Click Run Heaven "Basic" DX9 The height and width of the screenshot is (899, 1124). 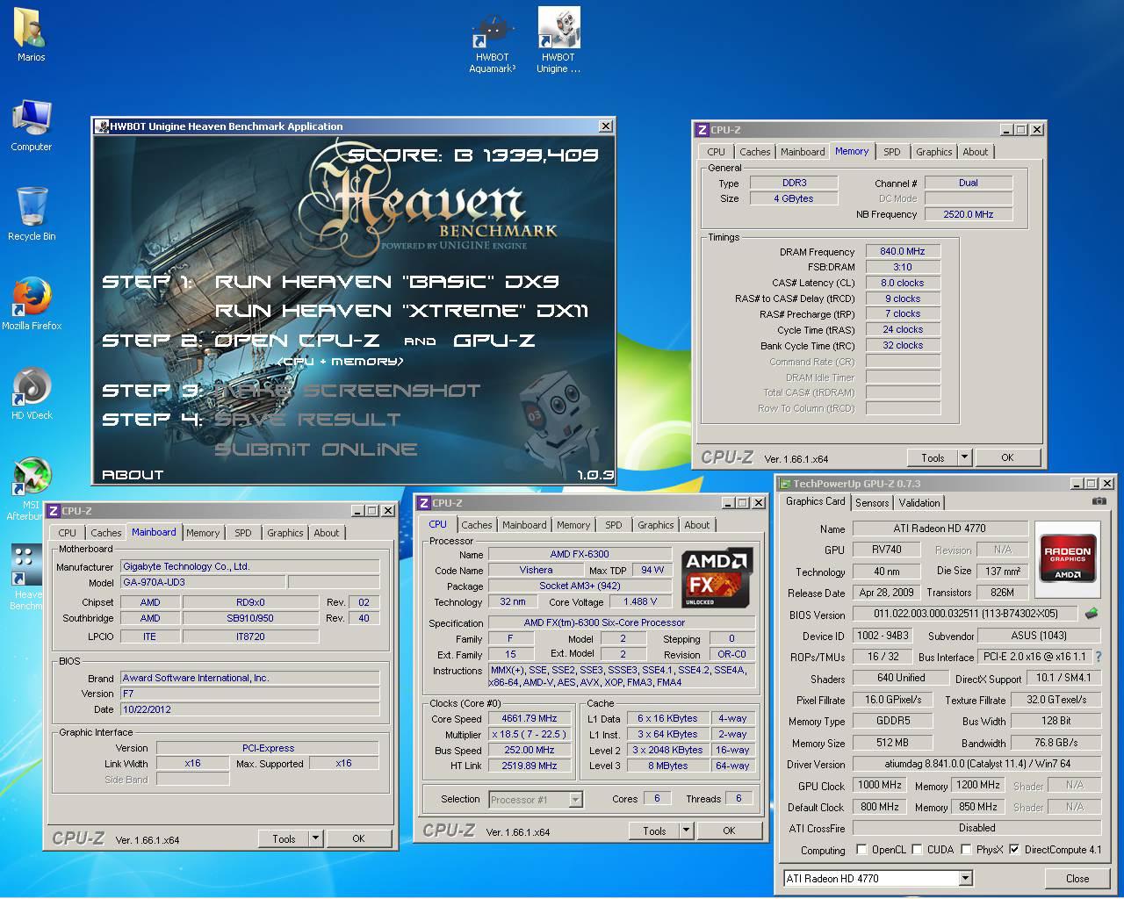(386, 282)
